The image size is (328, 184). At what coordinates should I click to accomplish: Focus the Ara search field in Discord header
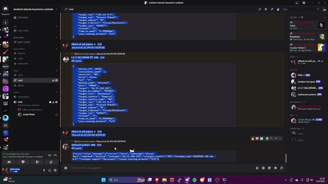[301, 9]
